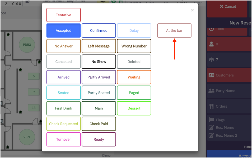Image resolution: width=252 pixels, height=158 pixels.
Task: Choose Left Message status
Action: coord(99,46)
